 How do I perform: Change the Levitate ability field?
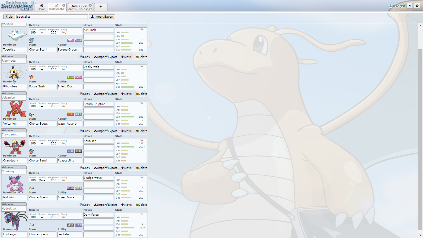pos(70,234)
